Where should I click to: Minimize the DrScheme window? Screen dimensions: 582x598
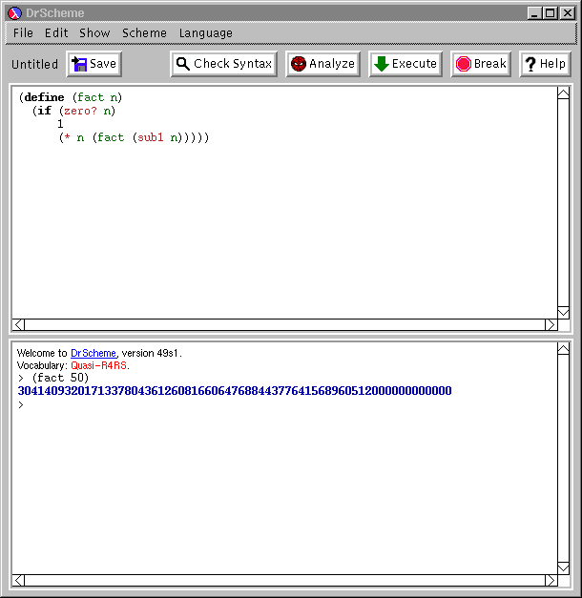(534, 13)
